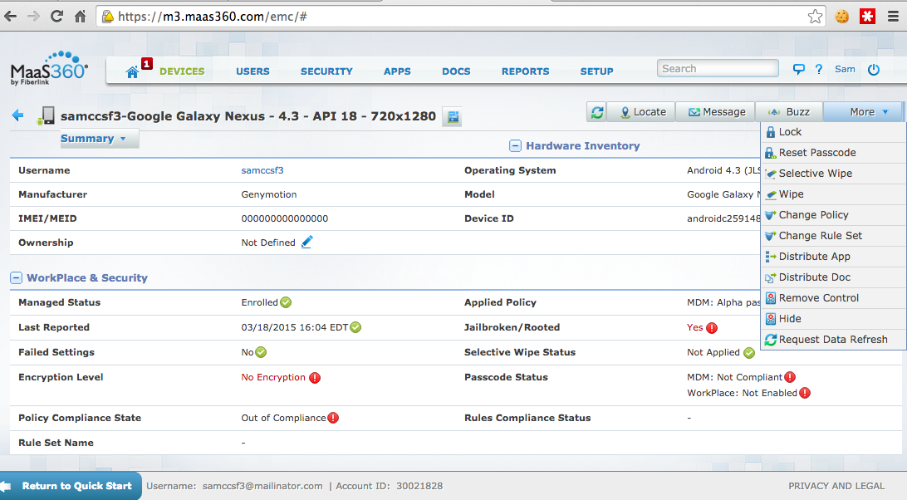
Task: Open the cookie extension icon
Action: (842, 17)
